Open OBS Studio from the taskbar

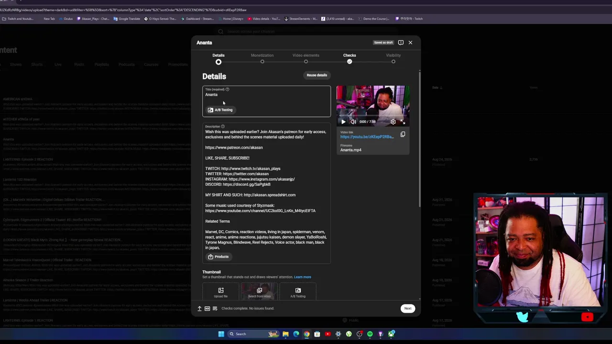[x=359, y=334]
